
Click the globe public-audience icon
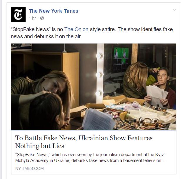[42, 18]
